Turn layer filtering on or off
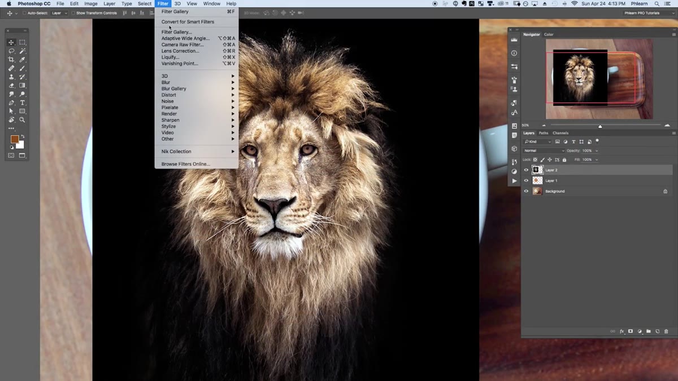 pyautogui.click(x=597, y=141)
